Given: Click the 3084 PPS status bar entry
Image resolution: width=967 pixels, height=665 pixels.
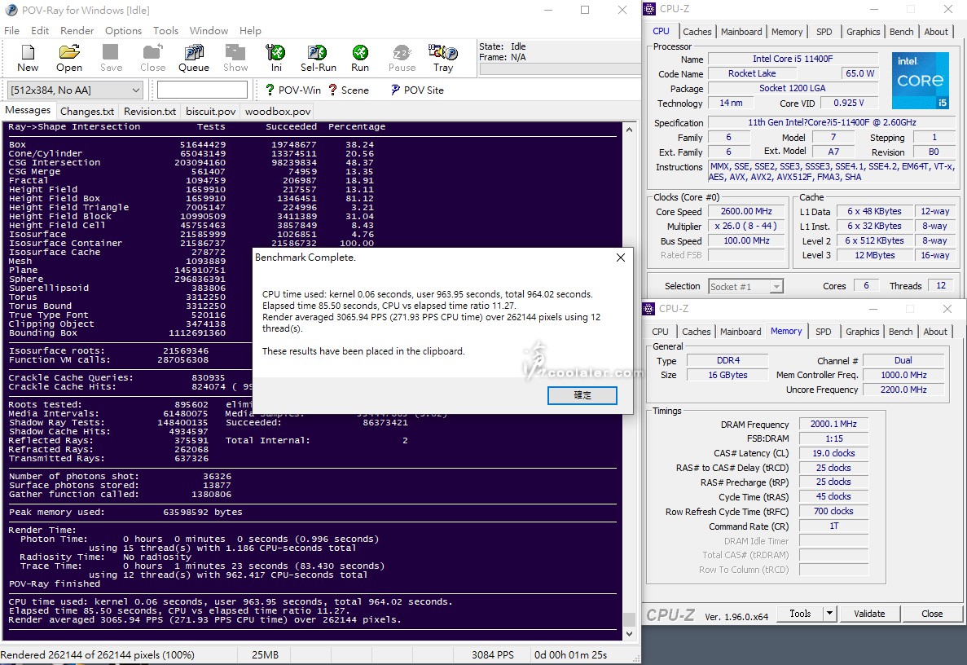Looking at the screenshot, I should coord(492,655).
